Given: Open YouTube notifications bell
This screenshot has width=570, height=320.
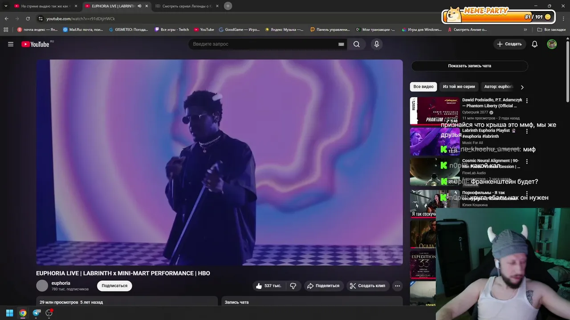Looking at the screenshot, I should 535,44.
